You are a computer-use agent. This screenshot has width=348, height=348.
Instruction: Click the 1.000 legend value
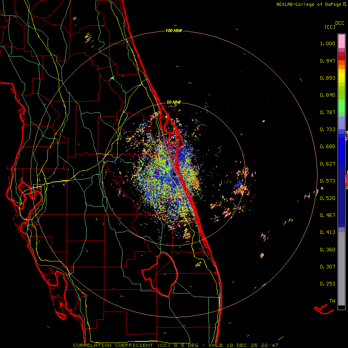click(x=328, y=43)
